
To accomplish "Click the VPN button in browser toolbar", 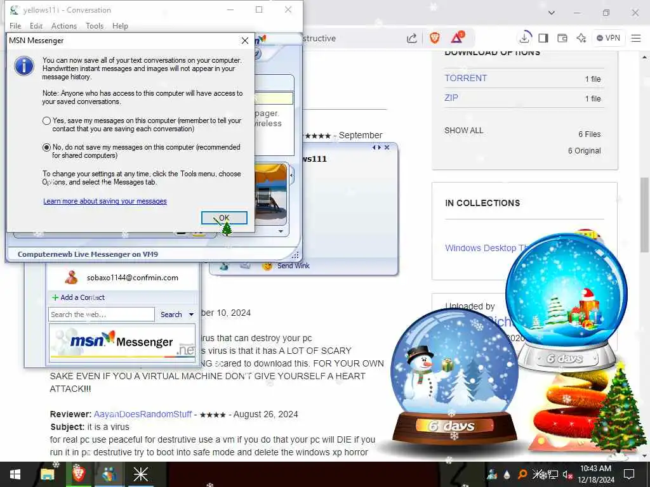I will pos(608,38).
